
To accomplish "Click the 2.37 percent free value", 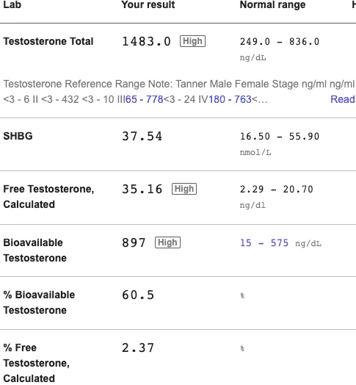I will pos(138,348).
